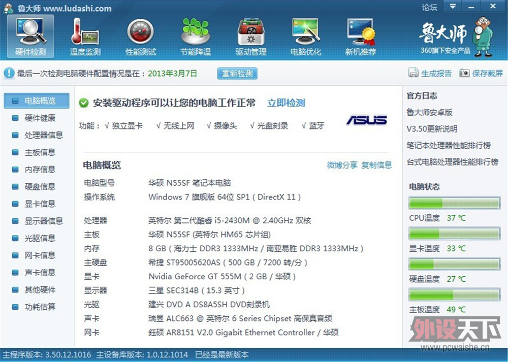The width and height of the screenshot is (508, 362).
Task: Click the 鲁大师 logo mascot
Action: [x=483, y=36]
